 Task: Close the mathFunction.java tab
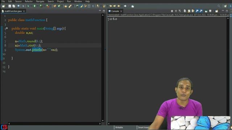(x=24, y=11)
